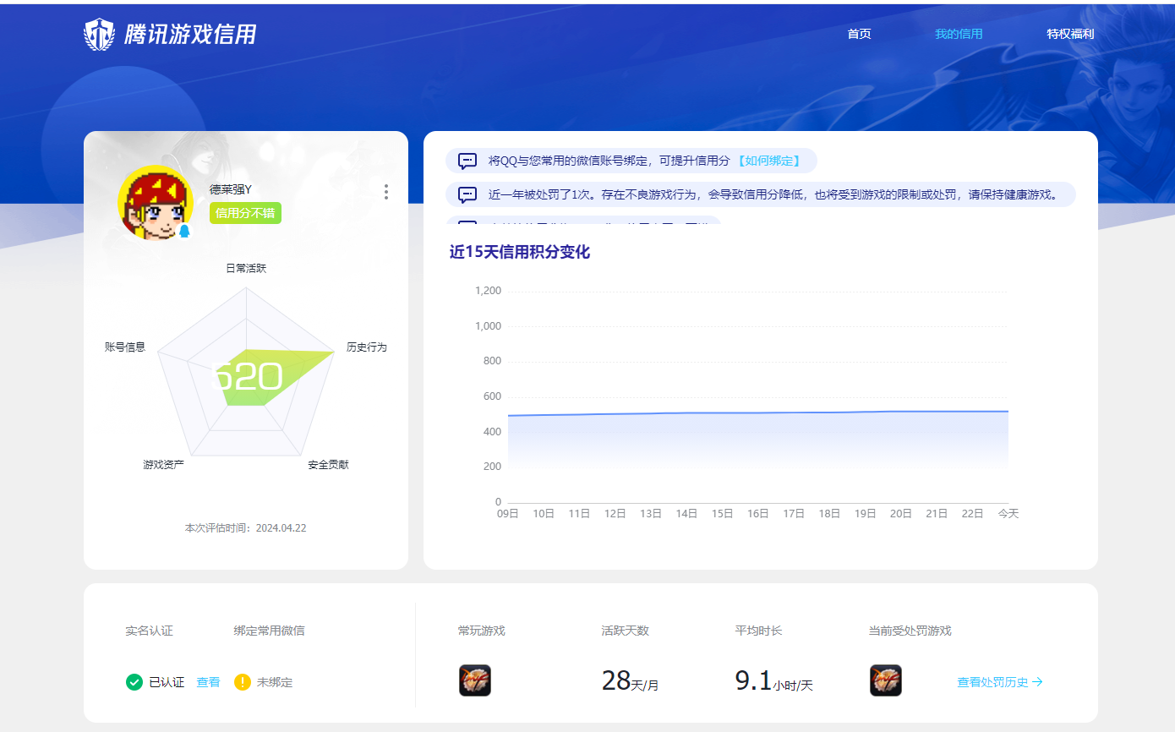The image size is (1175, 732).
Task: Click the 绑定常用微信 label
Action: pyautogui.click(x=270, y=631)
